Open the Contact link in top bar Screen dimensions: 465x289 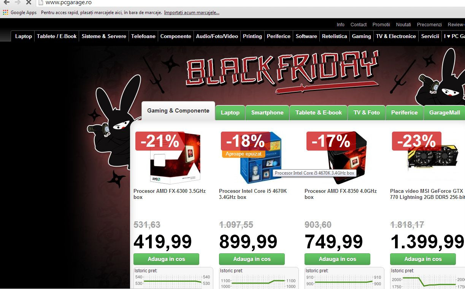[359, 24]
